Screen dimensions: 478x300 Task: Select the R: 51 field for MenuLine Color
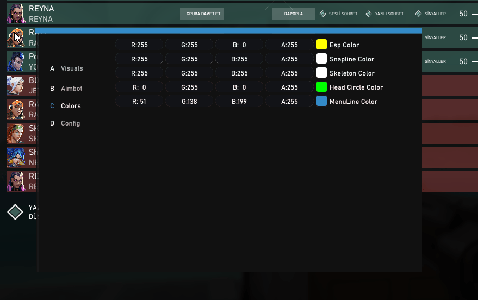pos(139,102)
